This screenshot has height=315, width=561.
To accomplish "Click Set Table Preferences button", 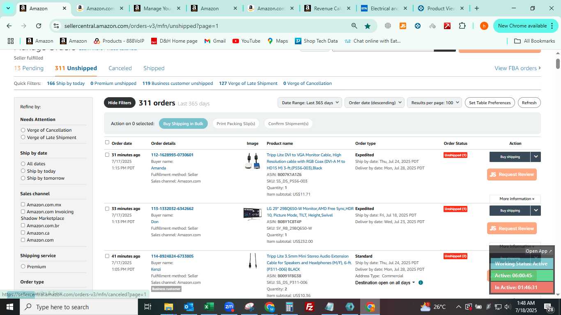I will coord(490,103).
